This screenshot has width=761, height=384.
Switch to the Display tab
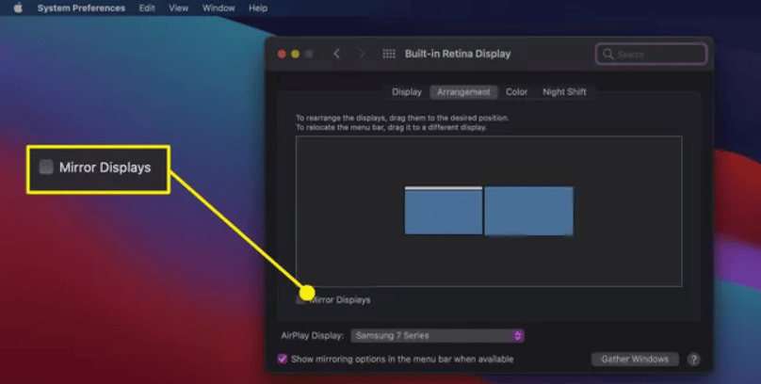click(407, 92)
